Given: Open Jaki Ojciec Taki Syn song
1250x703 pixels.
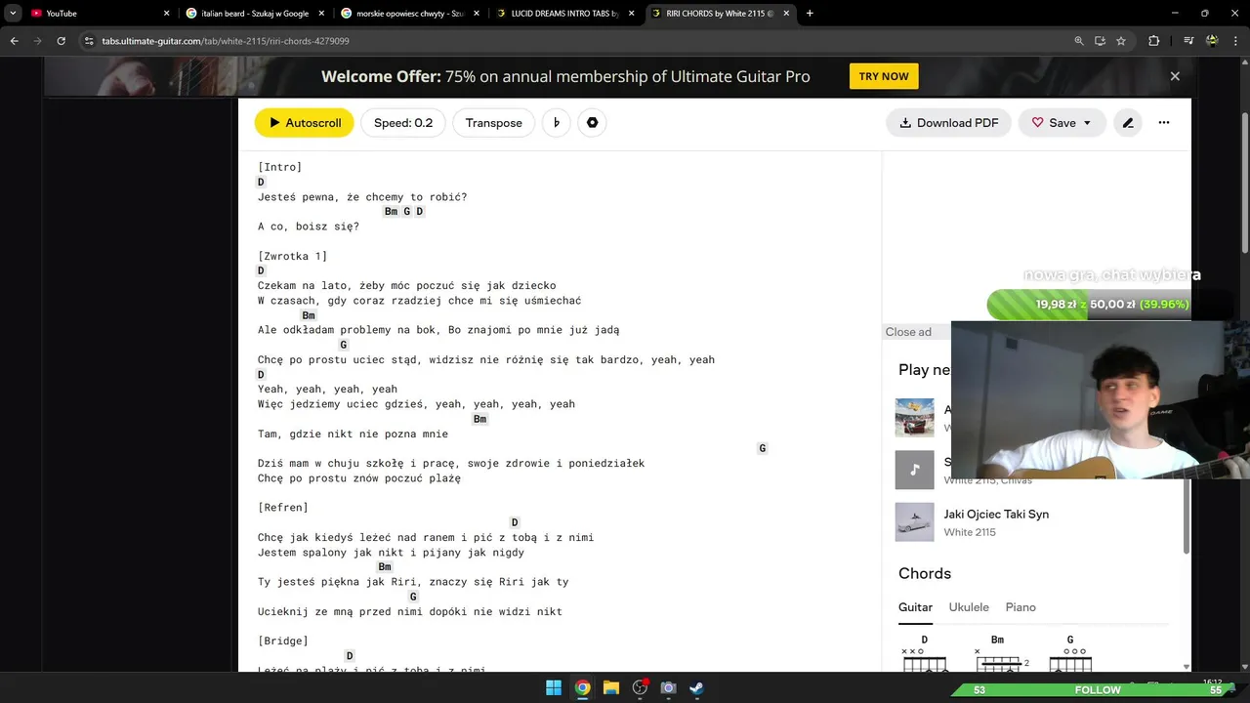Looking at the screenshot, I should pos(996,515).
